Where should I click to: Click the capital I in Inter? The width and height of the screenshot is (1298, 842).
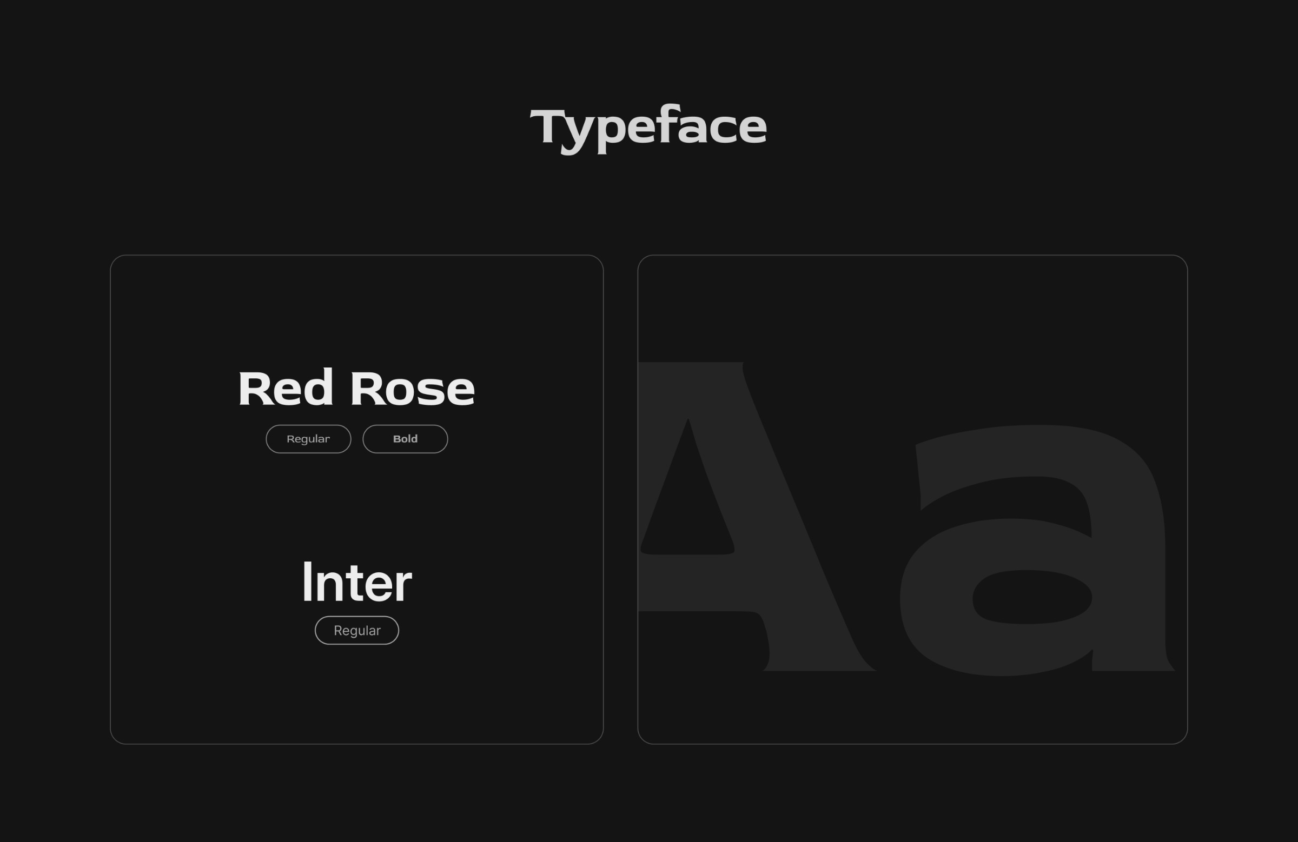(x=307, y=582)
